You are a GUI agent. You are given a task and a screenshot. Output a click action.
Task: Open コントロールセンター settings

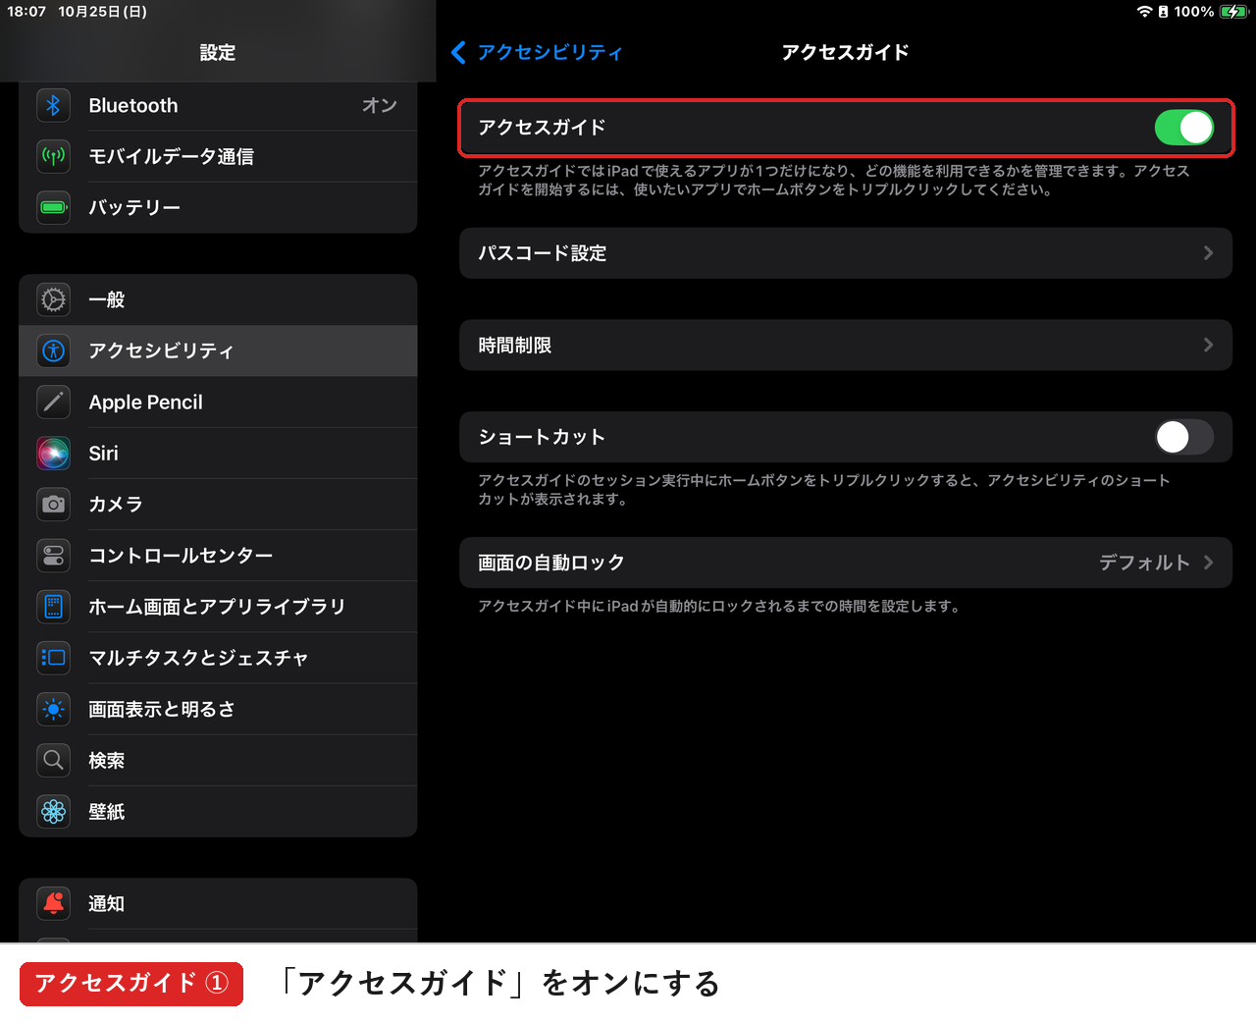pyautogui.click(x=218, y=555)
